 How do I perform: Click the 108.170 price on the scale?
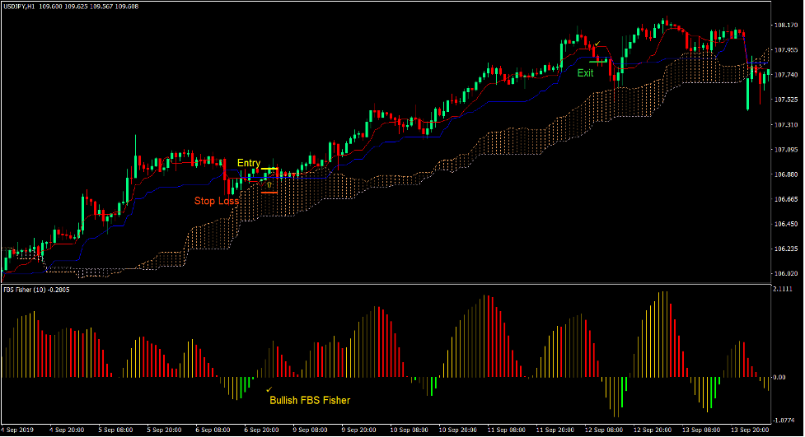click(x=784, y=26)
